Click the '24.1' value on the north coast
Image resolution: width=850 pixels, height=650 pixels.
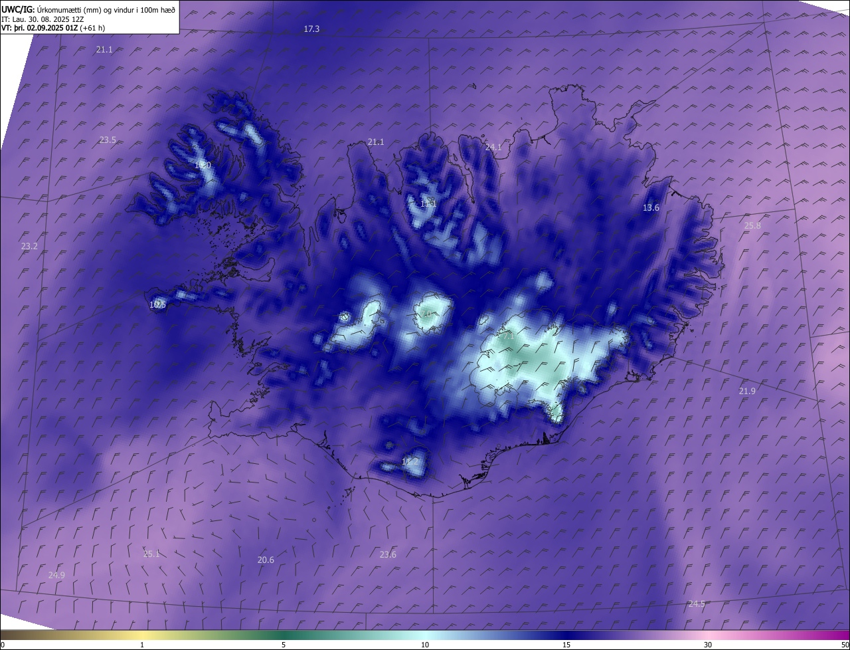click(493, 148)
